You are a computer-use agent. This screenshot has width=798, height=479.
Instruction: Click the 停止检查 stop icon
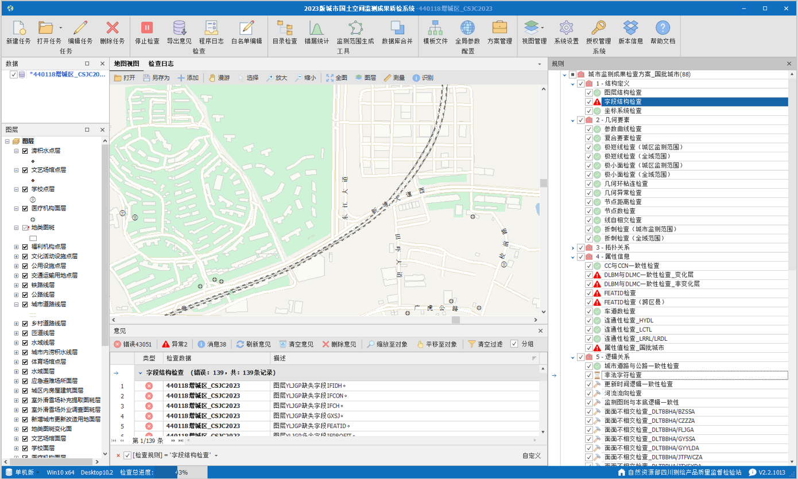[x=147, y=28]
